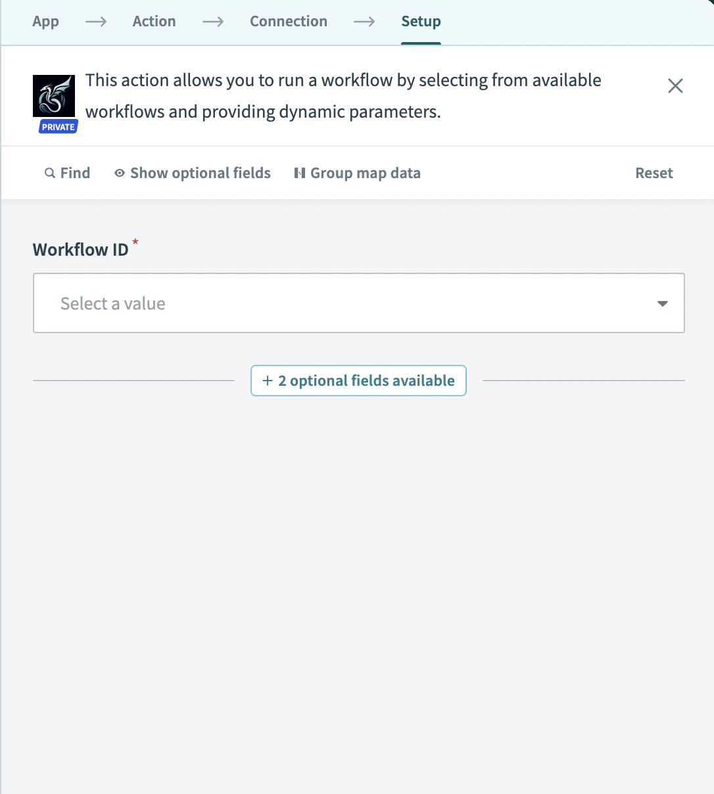Viewport: 714px width, 794px height.
Task: Click the PRIVATE badge under the app logo
Action: point(57,128)
